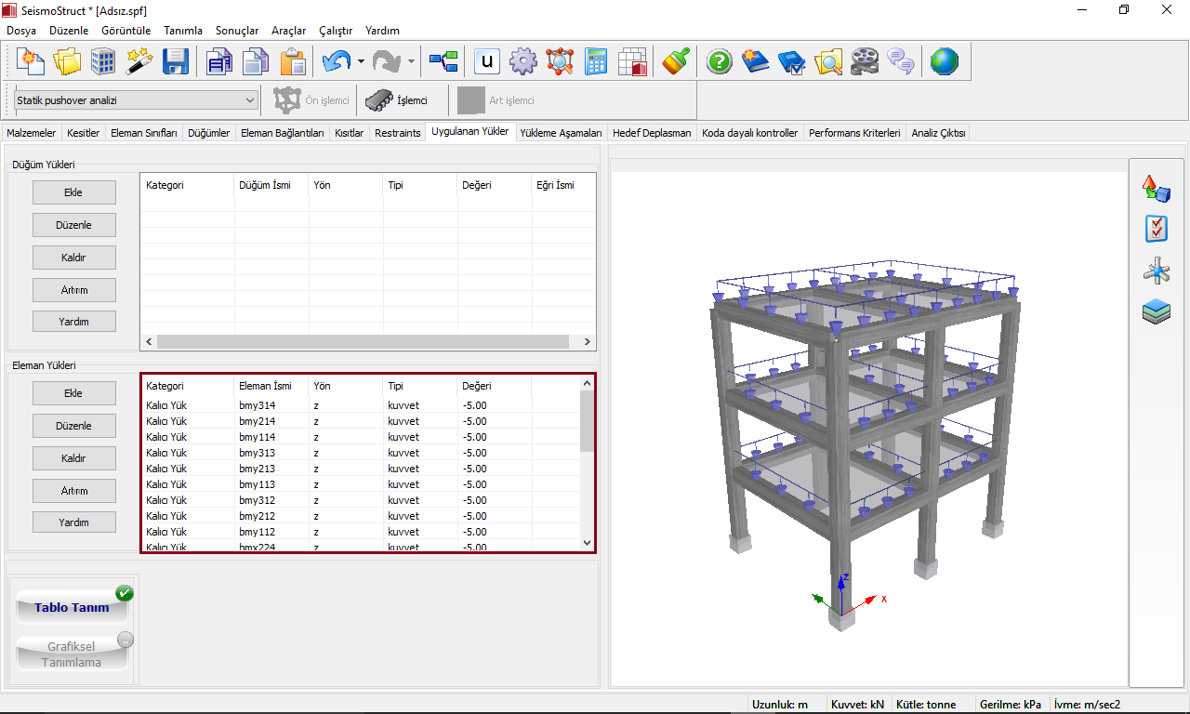Open the 'Statik pushover analizi' combo box
Image resolution: width=1190 pixels, height=714 pixels.
click(136, 100)
